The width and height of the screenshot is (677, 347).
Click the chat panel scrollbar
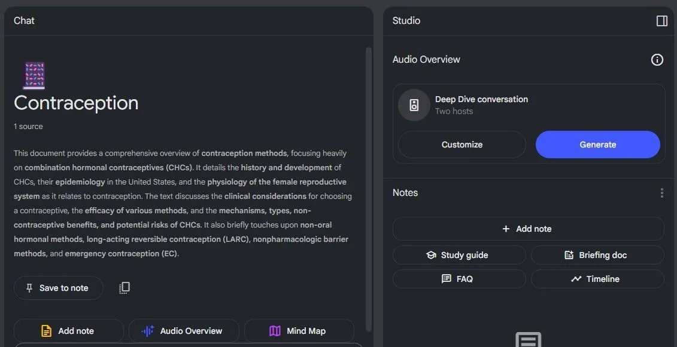coord(368,179)
